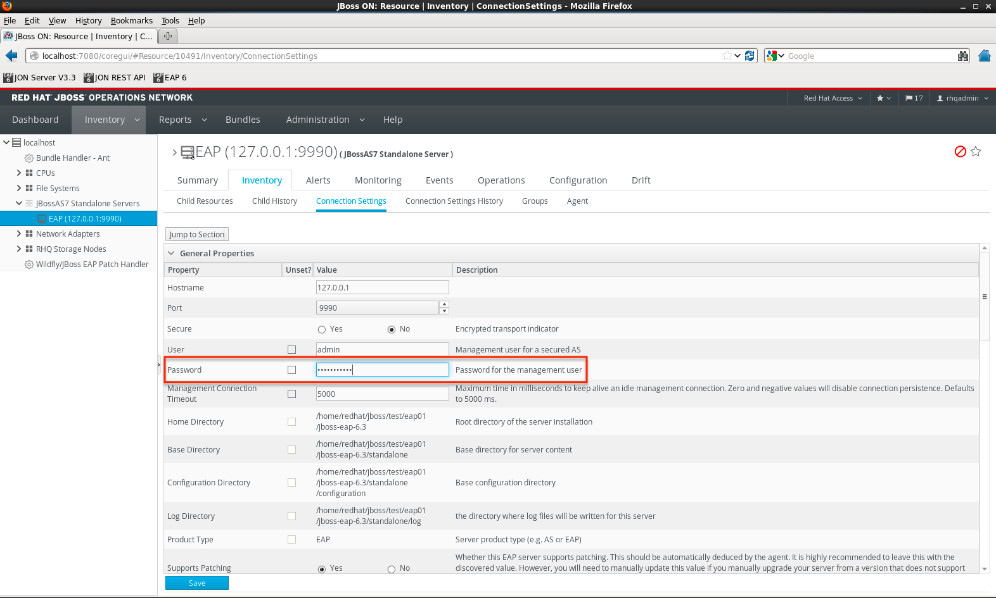Open the JON Server V3.3 bookmark
Image resolution: width=996 pixels, height=598 pixels.
tap(39, 78)
